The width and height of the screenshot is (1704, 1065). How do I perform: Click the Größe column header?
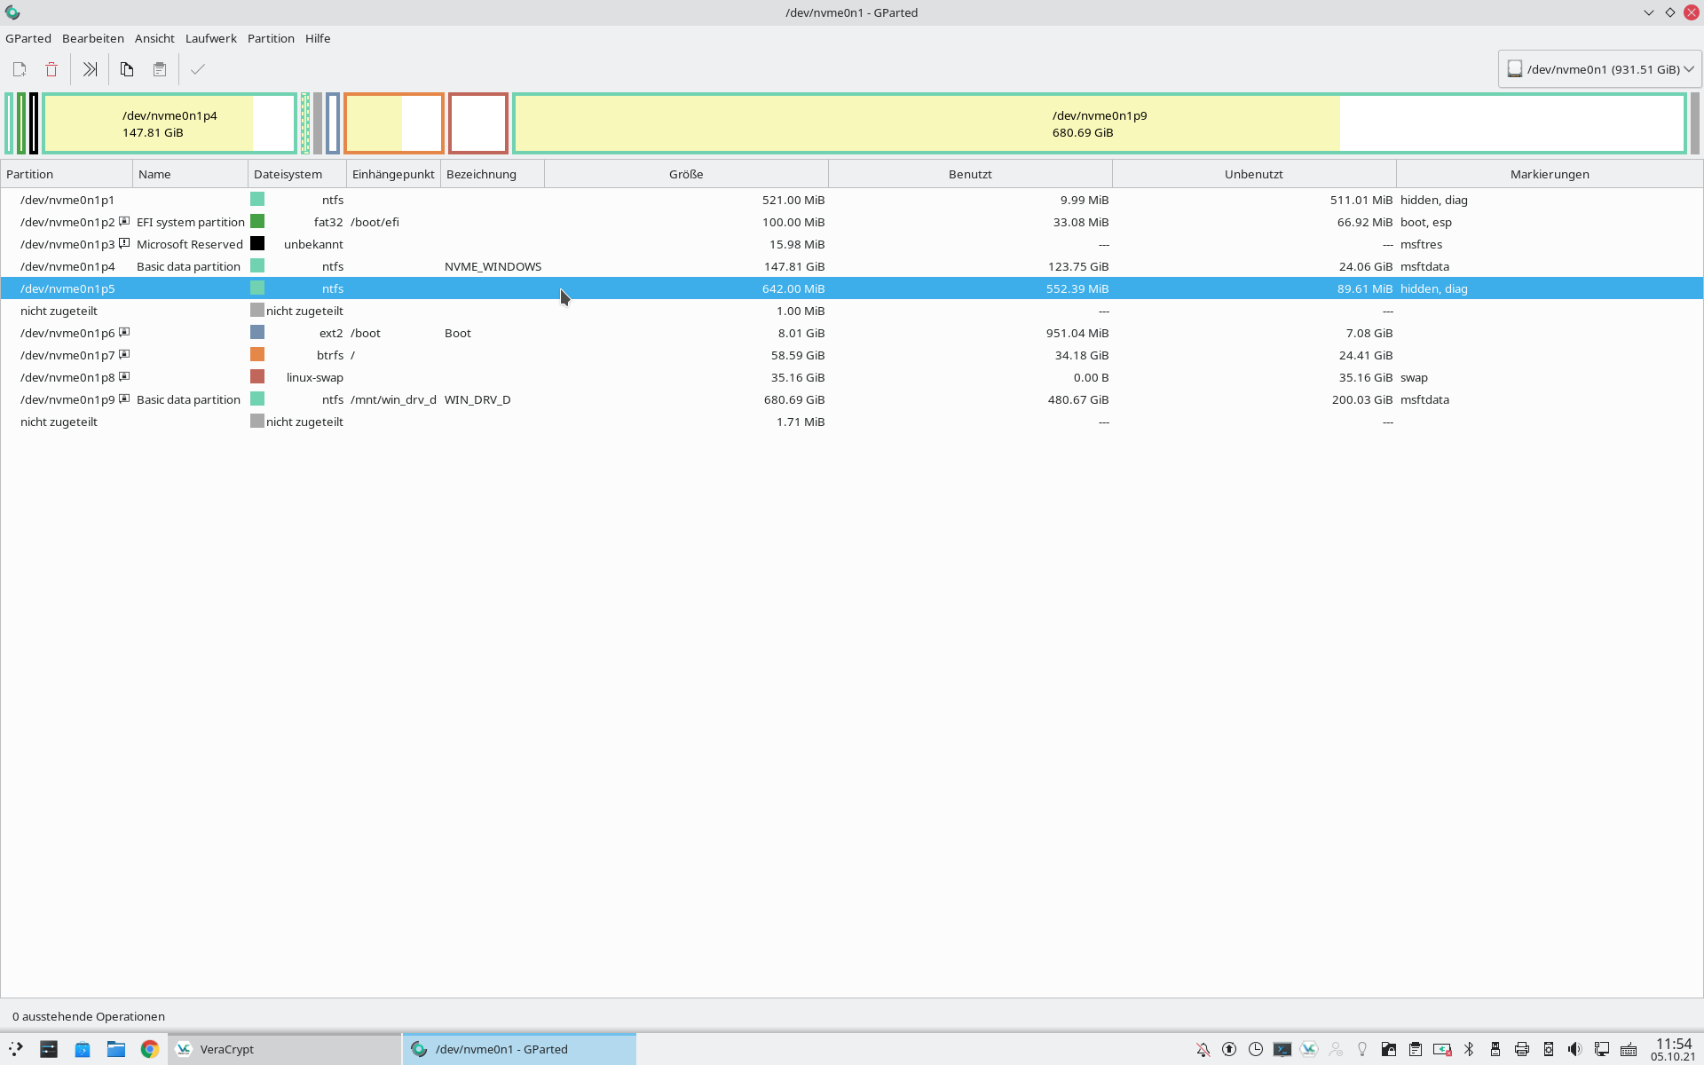tap(685, 174)
